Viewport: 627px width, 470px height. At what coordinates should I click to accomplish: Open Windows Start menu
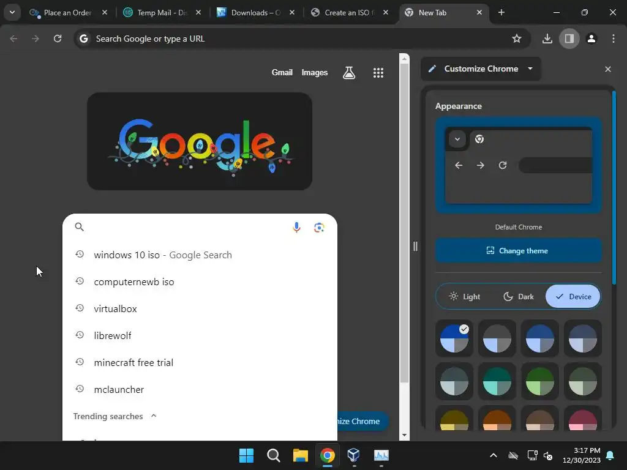pos(246,455)
